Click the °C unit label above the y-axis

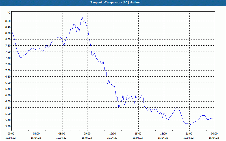[x=9, y=13]
